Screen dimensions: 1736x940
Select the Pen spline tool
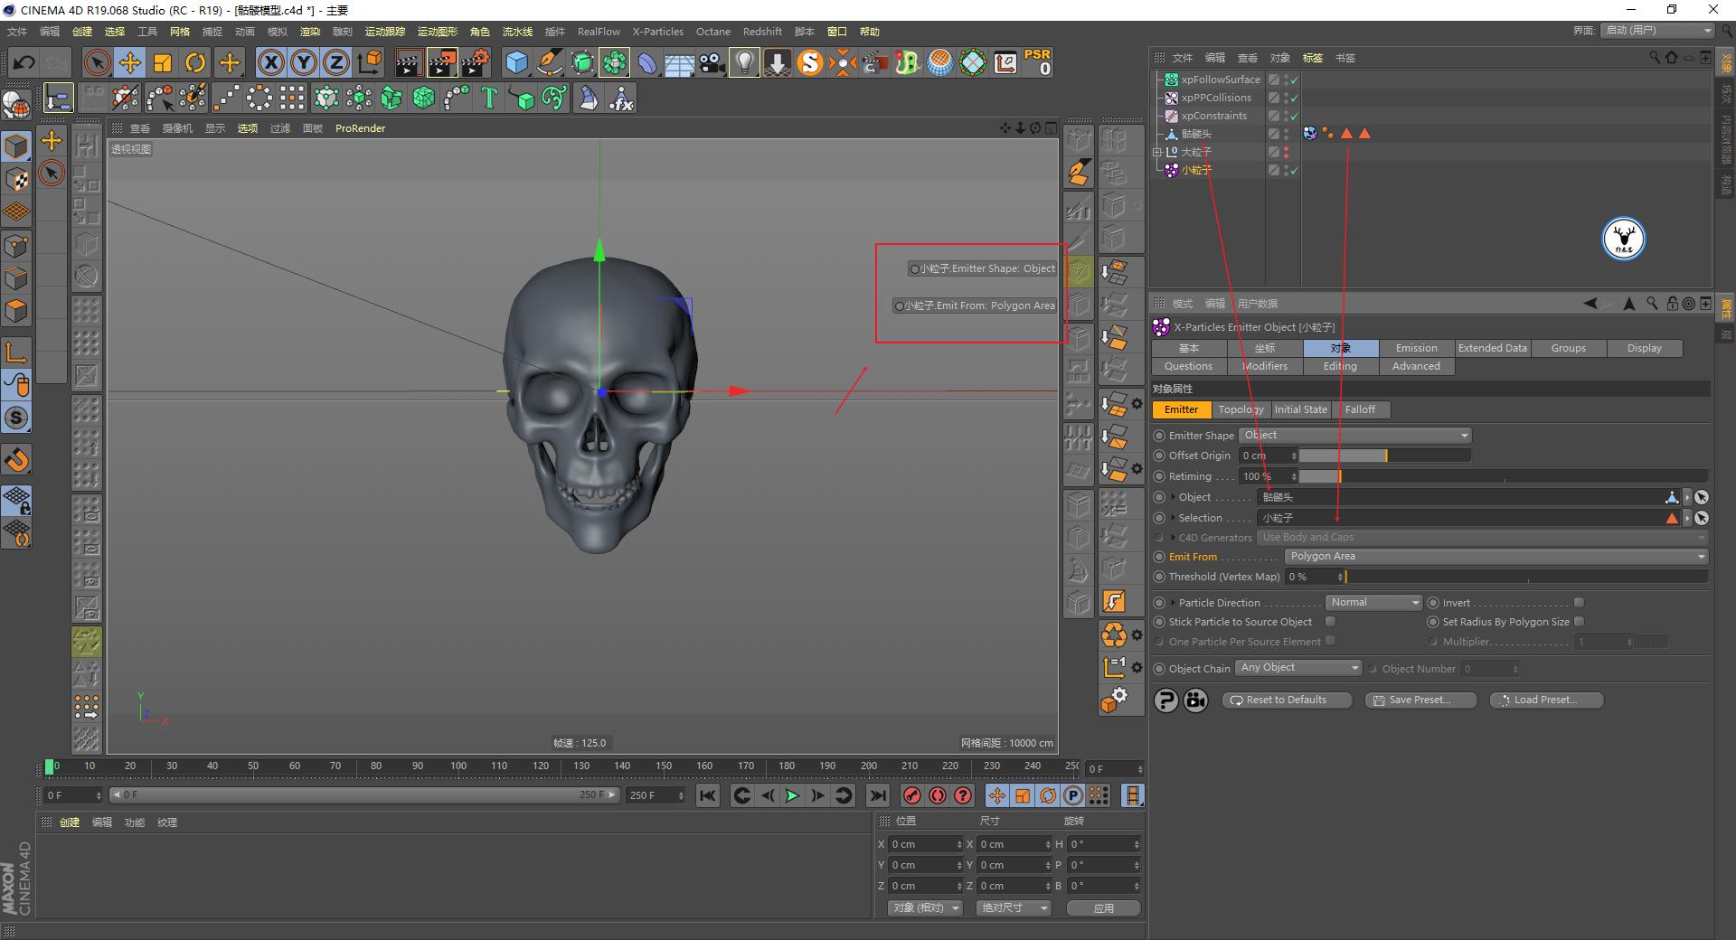(x=550, y=62)
